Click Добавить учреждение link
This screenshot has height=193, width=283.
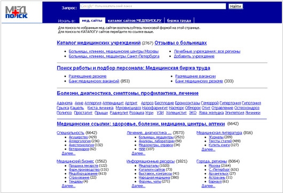click(x=194, y=56)
